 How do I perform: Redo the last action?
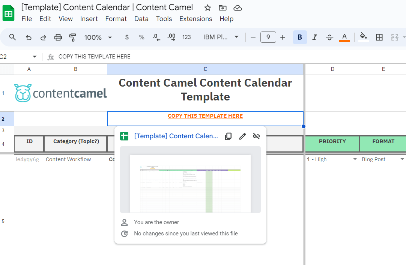(x=43, y=37)
